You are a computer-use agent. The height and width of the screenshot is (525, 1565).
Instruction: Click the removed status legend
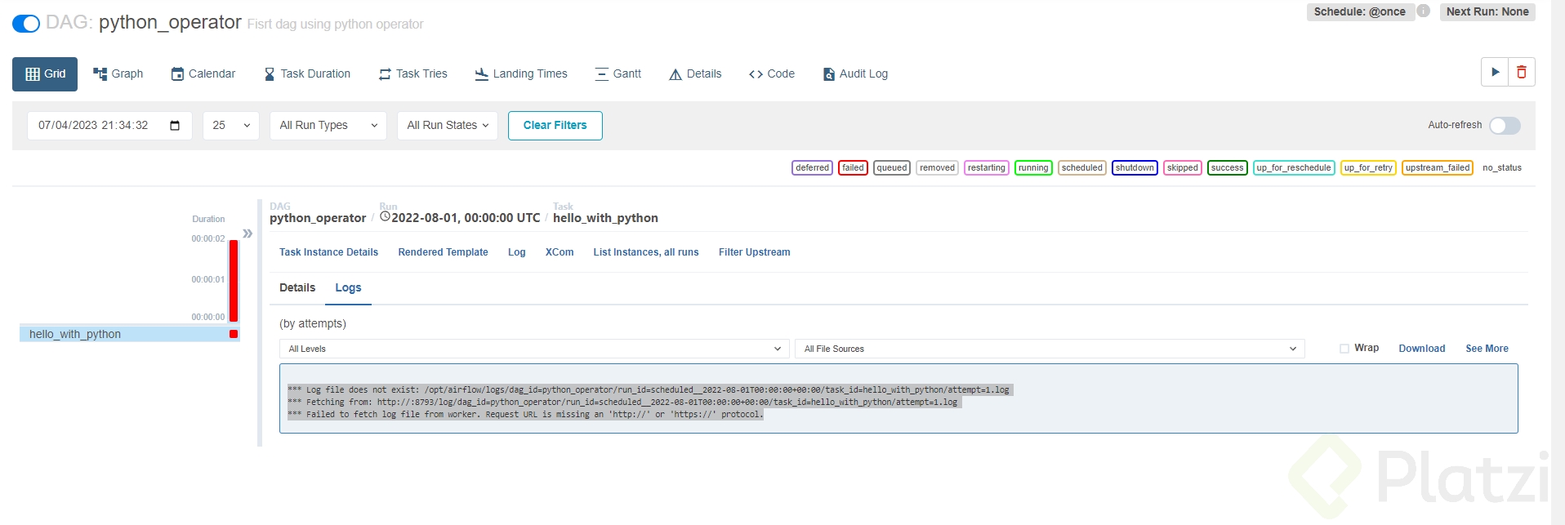pos(937,168)
